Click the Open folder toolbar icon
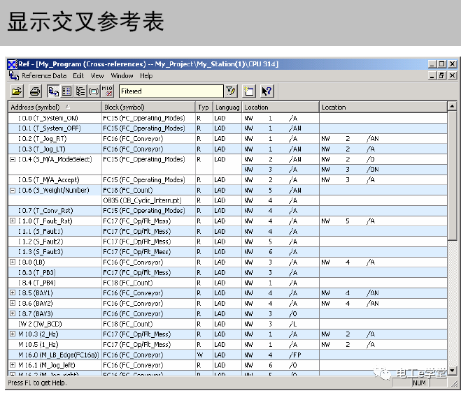Screen dimensions: 461x393 (17, 91)
